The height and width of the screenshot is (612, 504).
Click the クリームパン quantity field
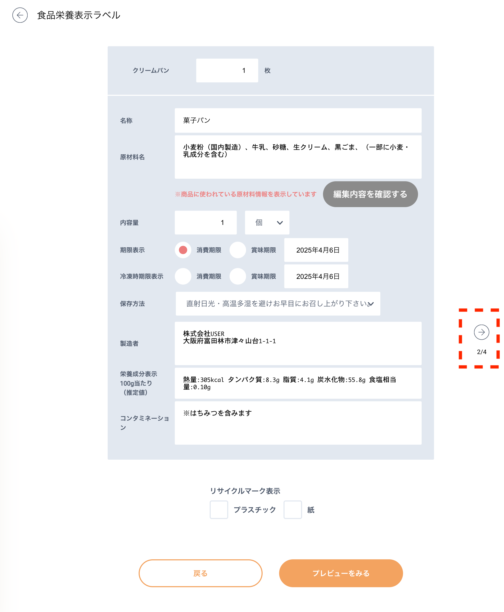227,70
